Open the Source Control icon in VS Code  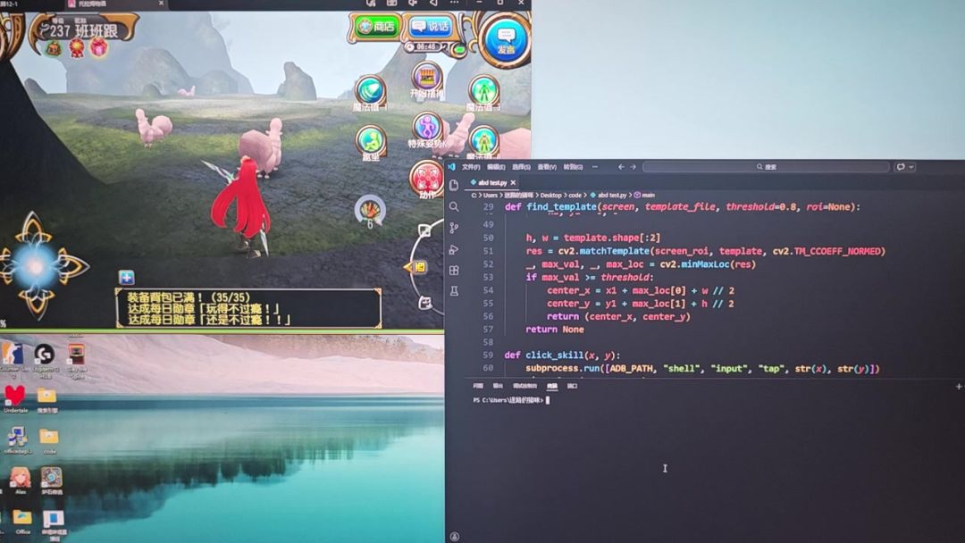click(454, 228)
